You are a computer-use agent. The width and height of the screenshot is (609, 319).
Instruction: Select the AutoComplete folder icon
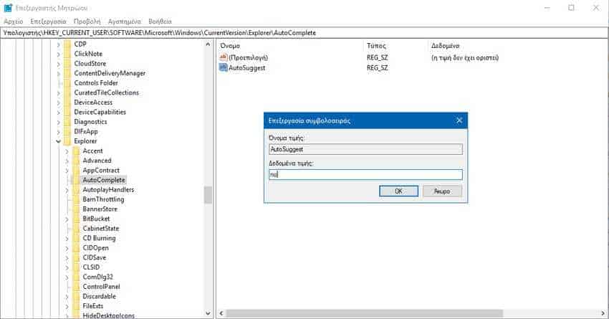(x=76, y=180)
